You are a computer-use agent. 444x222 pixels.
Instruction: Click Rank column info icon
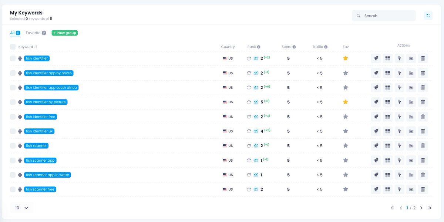pos(259,47)
